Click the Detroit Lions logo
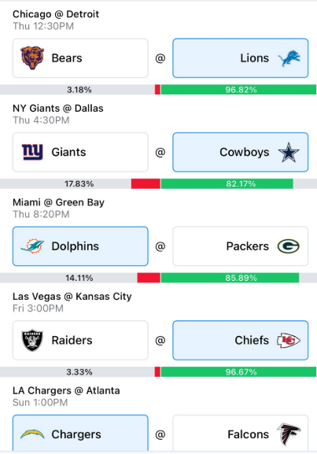 [289, 58]
